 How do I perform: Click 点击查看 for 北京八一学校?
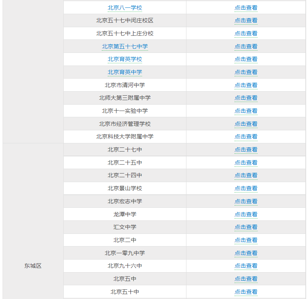point(246,8)
